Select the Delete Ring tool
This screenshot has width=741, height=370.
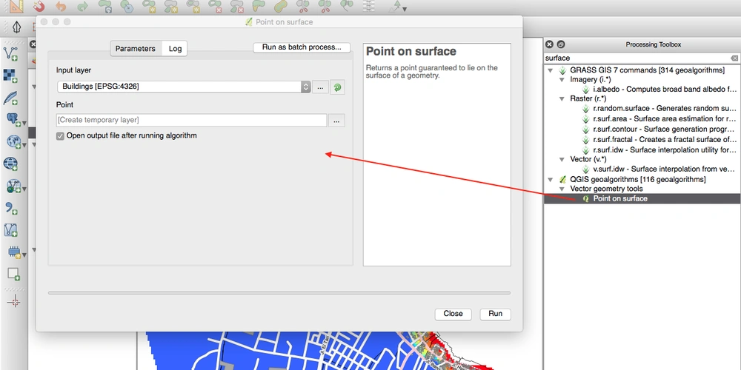point(215,6)
